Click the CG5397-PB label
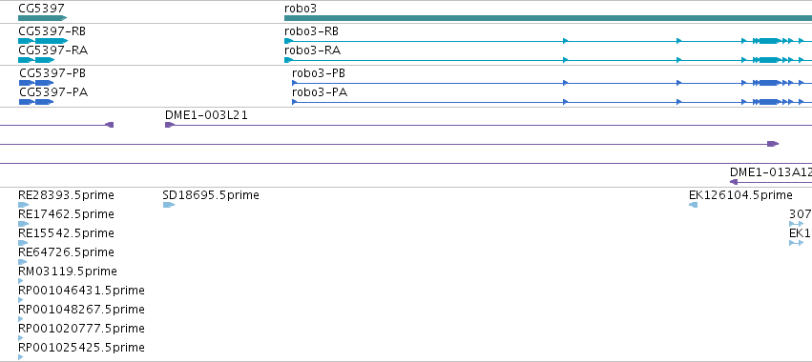The width and height of the screenshot is (812, 362). click(x=52, y=73)
